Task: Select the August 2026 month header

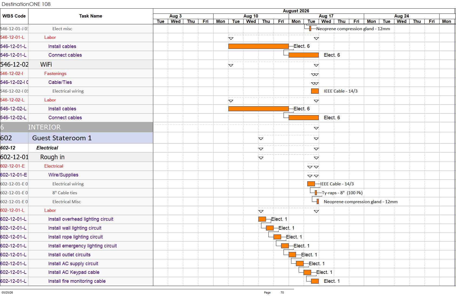Action: [296, 11]
